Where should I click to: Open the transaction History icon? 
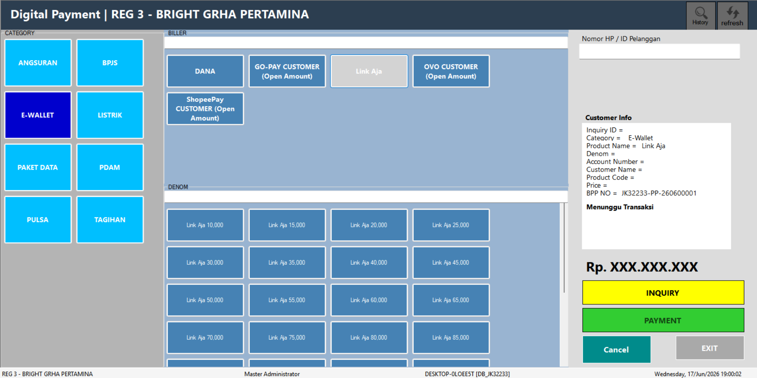[x=700, y=16]
